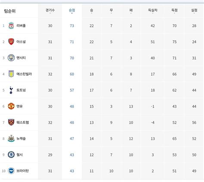Sort table by 경기수 column header

click(50, 10)
